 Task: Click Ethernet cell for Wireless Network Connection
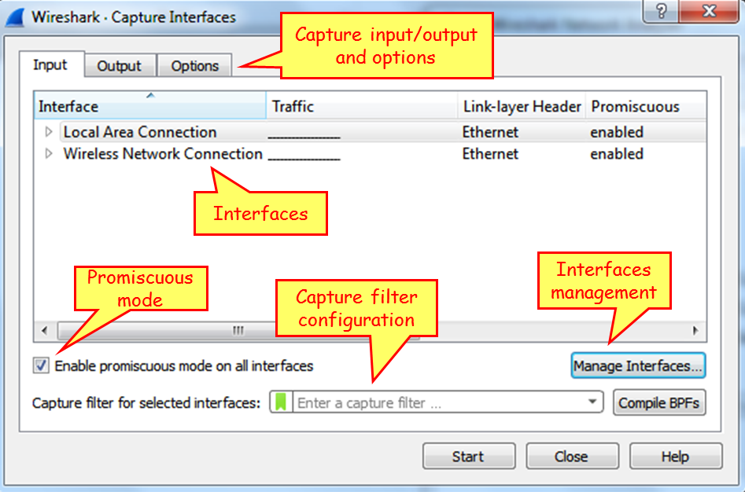tap(490, 154)
